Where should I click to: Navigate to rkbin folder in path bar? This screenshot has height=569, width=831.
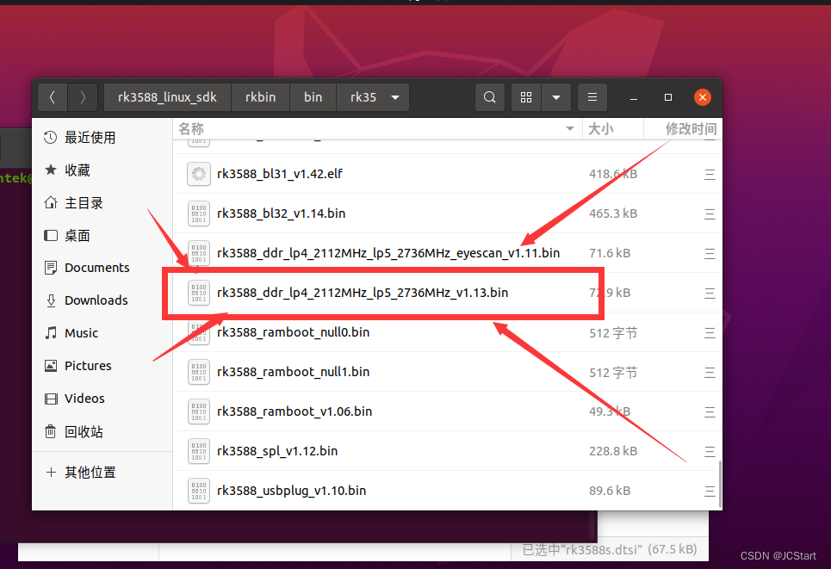[x=260, y=97]
